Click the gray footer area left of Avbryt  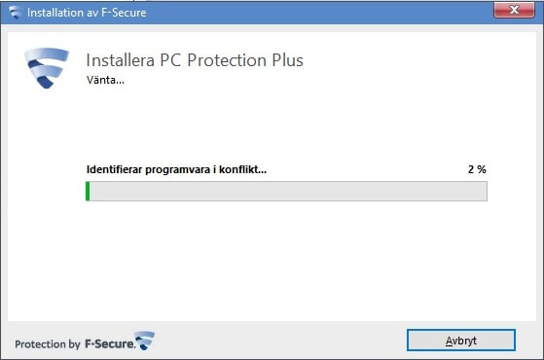(277, 341)
